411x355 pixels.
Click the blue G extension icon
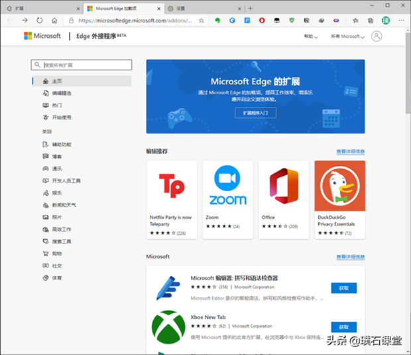click(x=232, y=20)
